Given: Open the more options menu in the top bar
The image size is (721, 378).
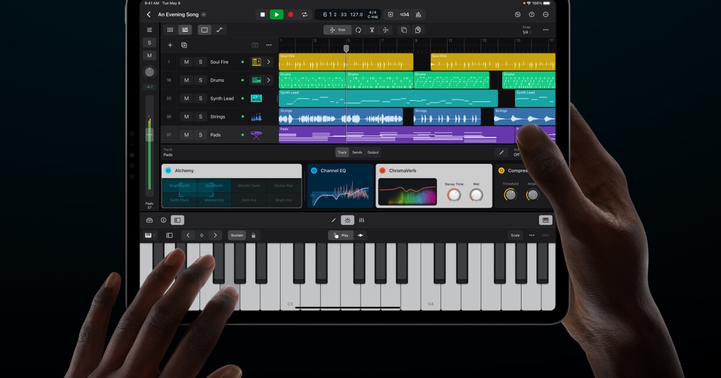Looking at the screenshot, I should click(546, 14).
